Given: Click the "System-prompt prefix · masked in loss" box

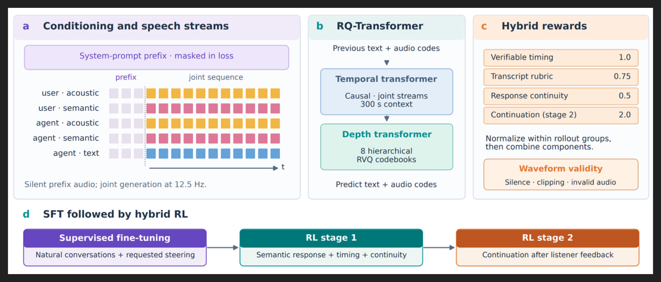Looking at the screenshot, I should pos(157,57).
